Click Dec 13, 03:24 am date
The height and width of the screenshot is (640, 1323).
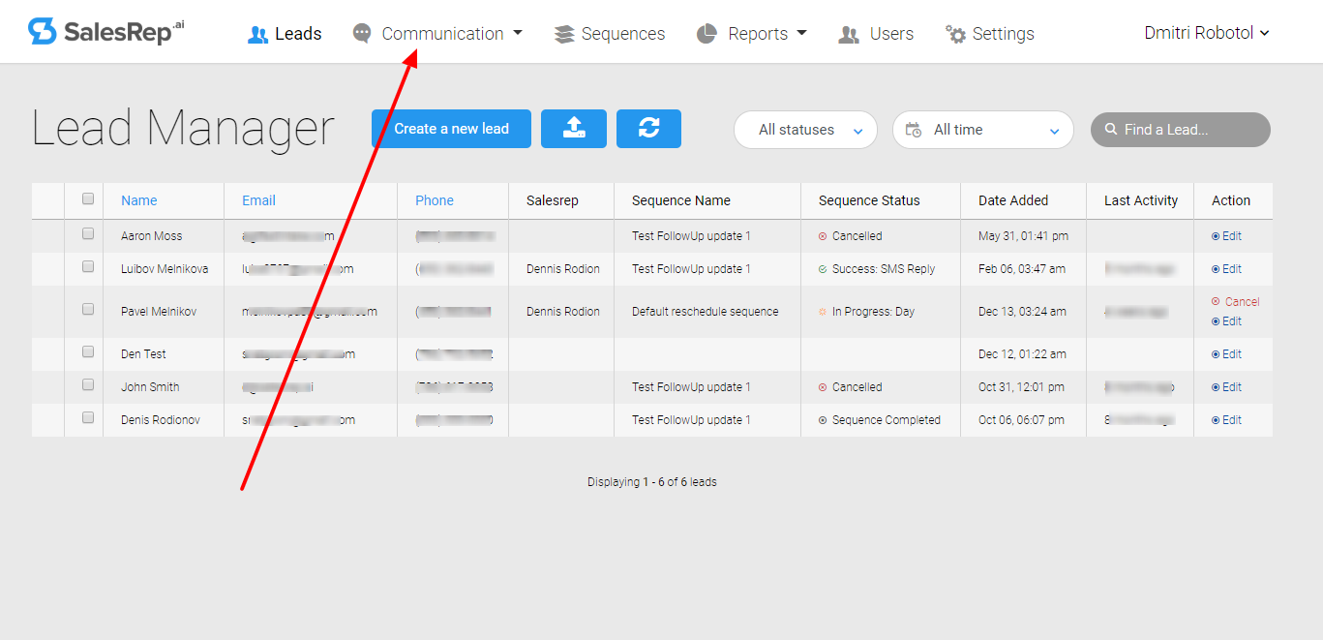[x=1022, y=312]
